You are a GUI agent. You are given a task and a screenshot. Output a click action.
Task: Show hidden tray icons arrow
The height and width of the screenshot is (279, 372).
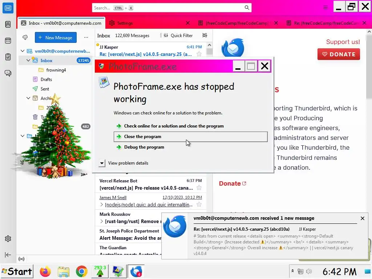(292, 271)
